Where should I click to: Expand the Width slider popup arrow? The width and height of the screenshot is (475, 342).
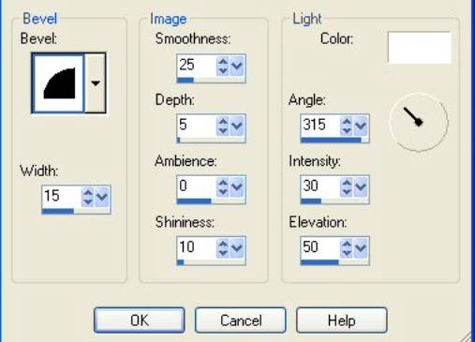[x=102, y=197]
